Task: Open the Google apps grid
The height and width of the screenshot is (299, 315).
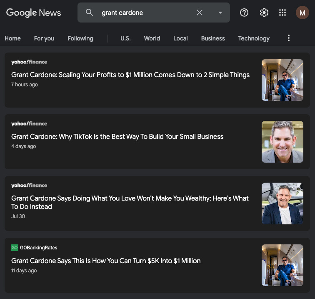Action: point(282,13)
